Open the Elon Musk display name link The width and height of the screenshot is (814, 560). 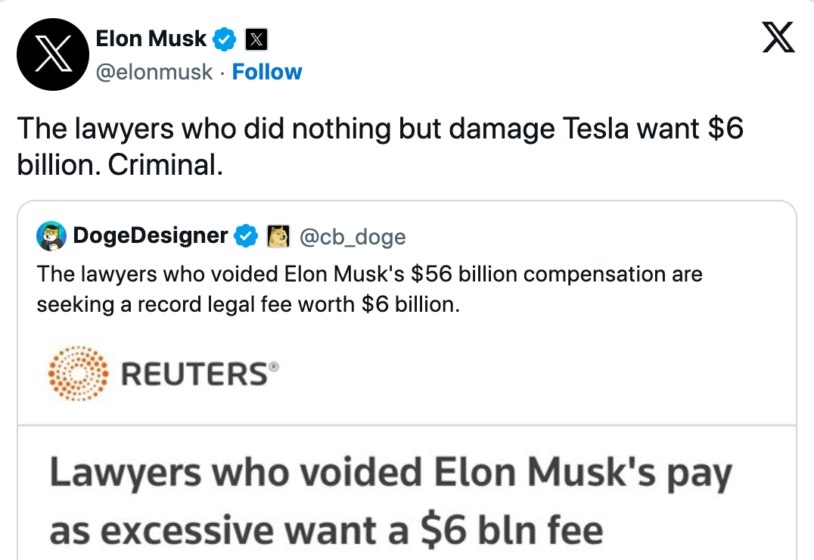151,38
